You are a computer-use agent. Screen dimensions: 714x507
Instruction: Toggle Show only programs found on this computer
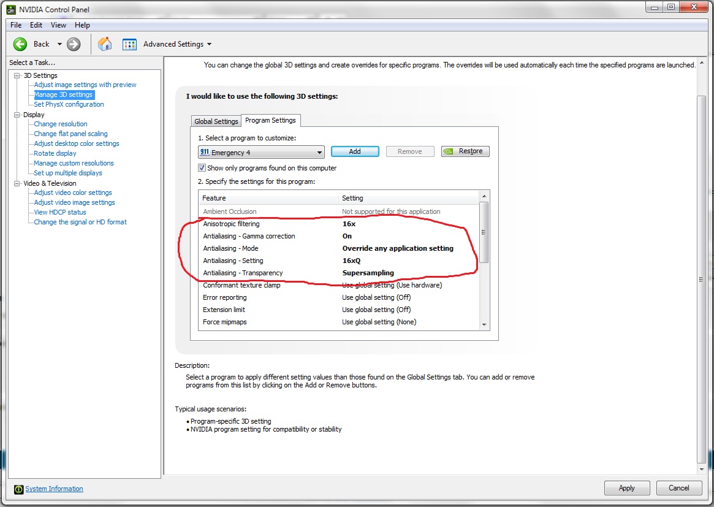[202, 168]
